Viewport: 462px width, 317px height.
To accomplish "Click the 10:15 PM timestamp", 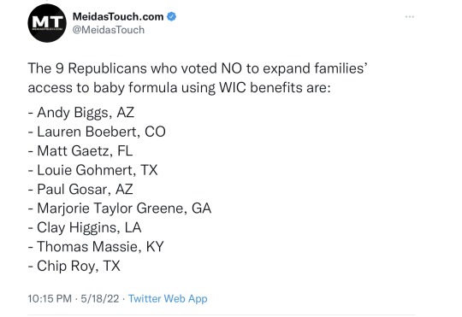I will [50, 298].
